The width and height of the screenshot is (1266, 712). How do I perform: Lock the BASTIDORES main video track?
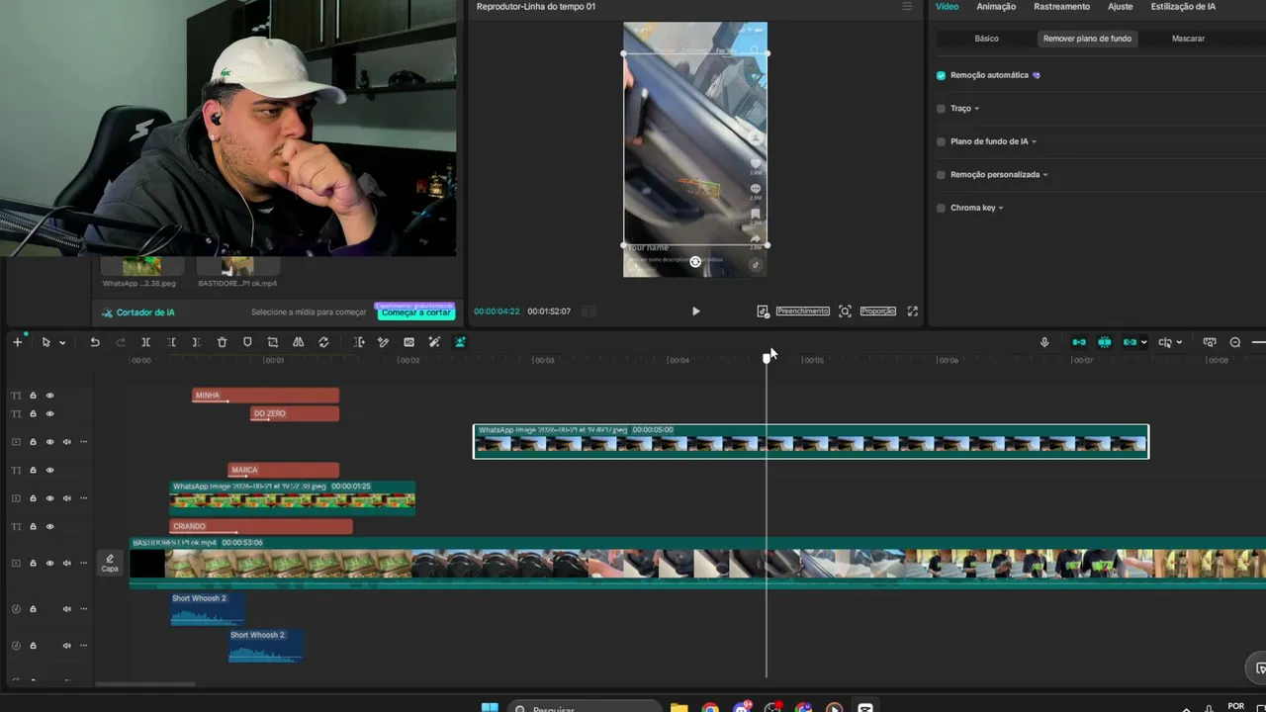click(33, 564)
